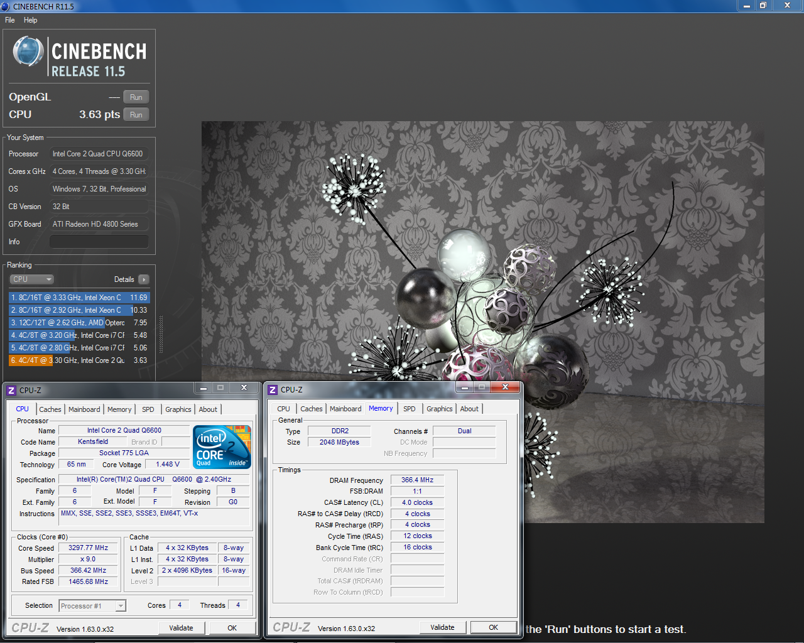Click the Code Name field Kentsfield
Viewport: 804px width, 643px height.
(93, 442)
